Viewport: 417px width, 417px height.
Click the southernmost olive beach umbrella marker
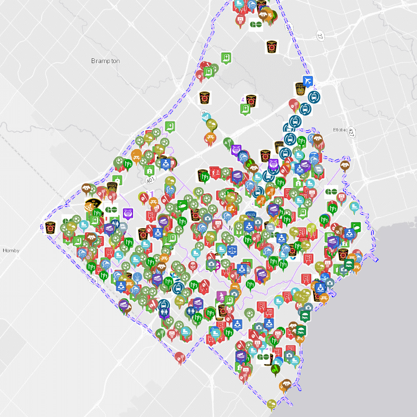point(272,404)
